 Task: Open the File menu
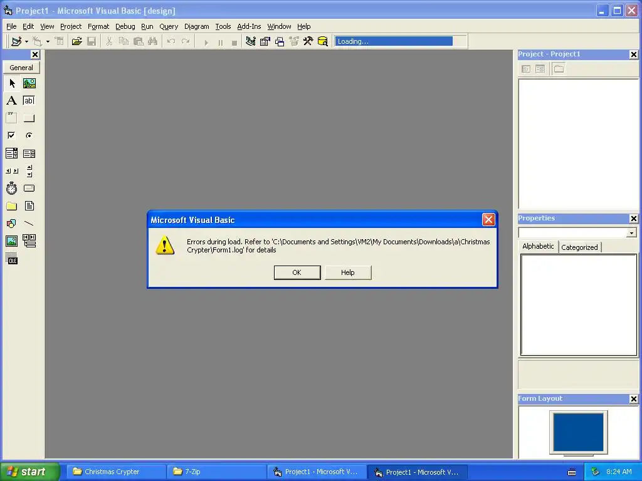(11, 26)
